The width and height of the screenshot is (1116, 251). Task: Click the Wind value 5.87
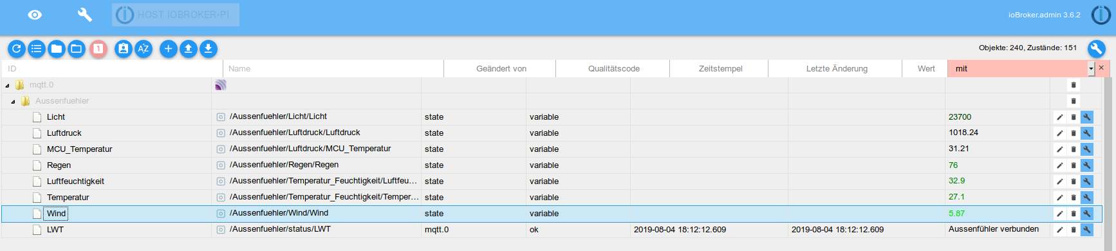click(x=956, y=214)
